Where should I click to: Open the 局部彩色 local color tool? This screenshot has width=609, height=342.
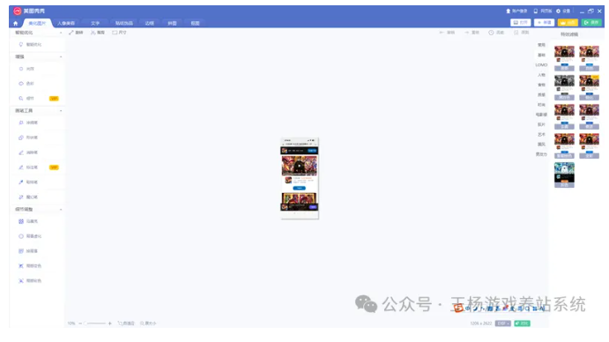coord(30,280)
